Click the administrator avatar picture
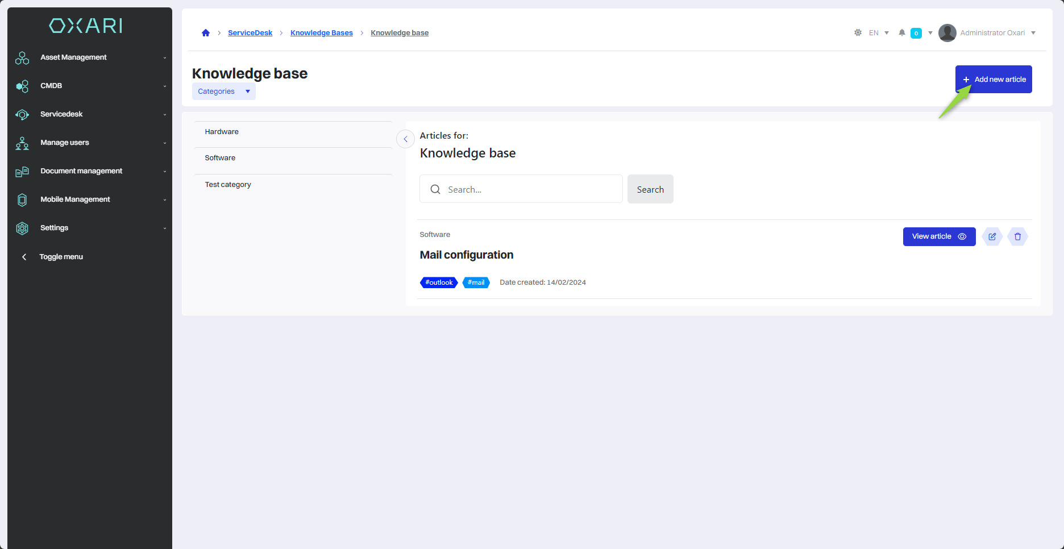 (947, 33)
